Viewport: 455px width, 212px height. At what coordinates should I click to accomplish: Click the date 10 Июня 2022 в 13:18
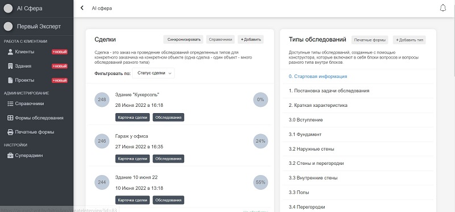click(139, 188)
